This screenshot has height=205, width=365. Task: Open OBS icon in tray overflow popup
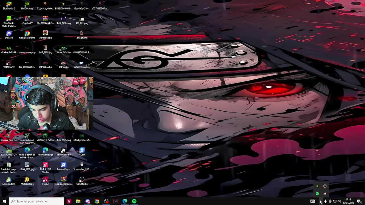[325, 186]
